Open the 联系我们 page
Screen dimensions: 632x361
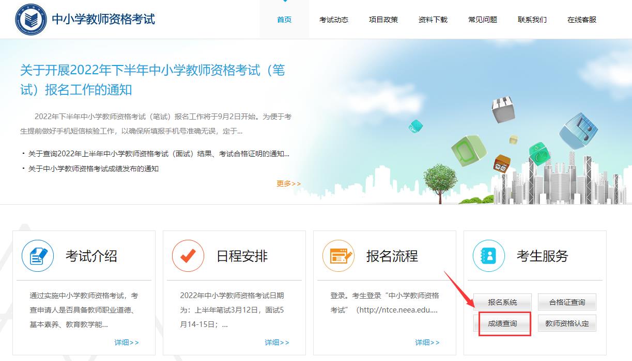click(x=532, y=20)
